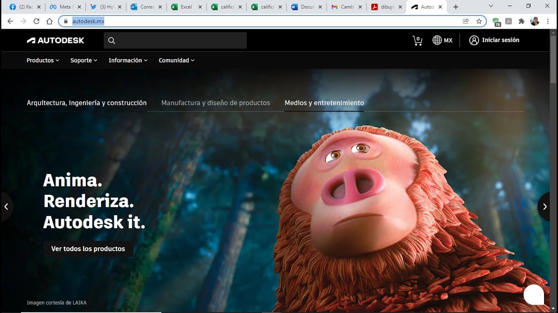Close the Word Document tab
This screenshot has height=313, width=558.
pos(320,7)
